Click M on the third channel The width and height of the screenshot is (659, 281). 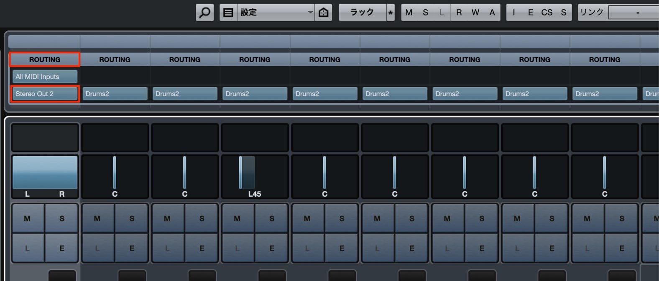167,218
